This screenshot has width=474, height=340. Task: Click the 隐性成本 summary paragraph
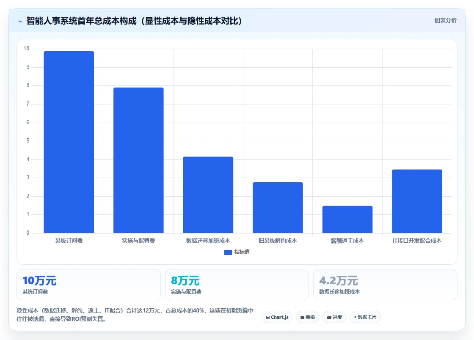point(135,315)
